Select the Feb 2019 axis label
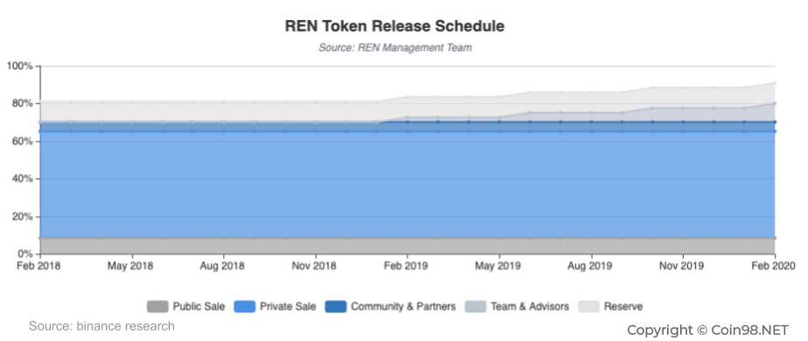Viewport: 808px width, 341px height. click(x=407, y=266)
